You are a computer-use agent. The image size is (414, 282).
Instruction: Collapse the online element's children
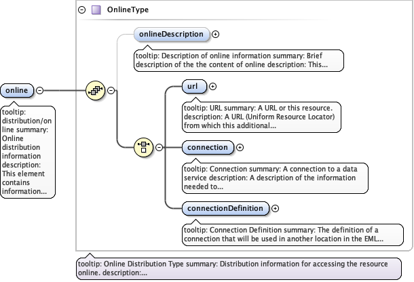39,90
